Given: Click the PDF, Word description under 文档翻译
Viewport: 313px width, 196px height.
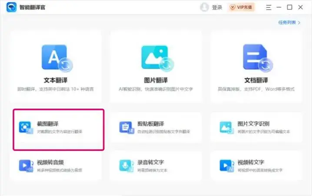Looking at the screenshot, I should coord(256,89).
